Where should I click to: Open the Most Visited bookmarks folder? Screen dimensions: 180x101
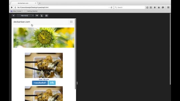point(17,11)
